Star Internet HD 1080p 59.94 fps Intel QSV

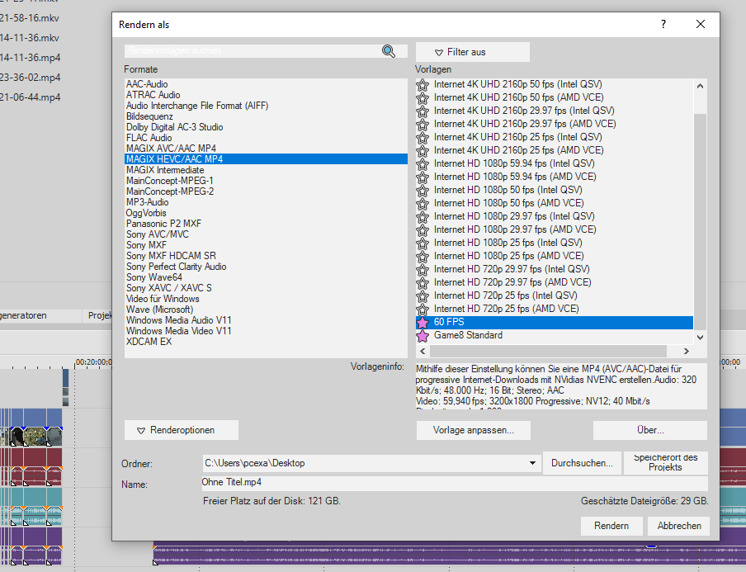(423, 163)
